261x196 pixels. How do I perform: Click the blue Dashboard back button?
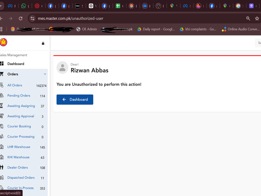point(75,100)
